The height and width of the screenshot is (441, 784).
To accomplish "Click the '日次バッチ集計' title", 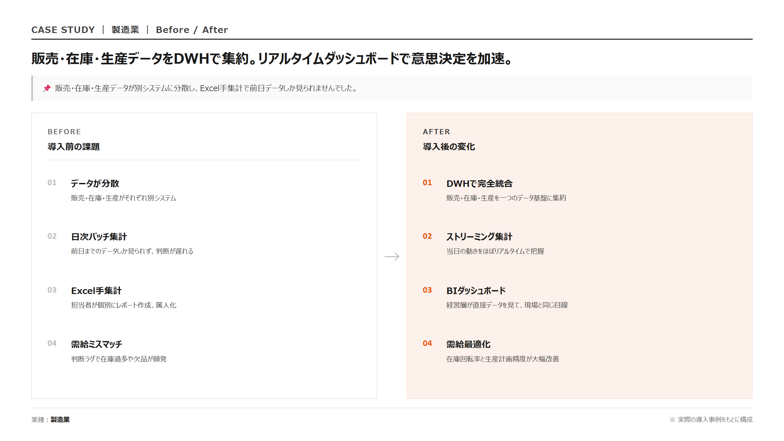I will point(99,237).
